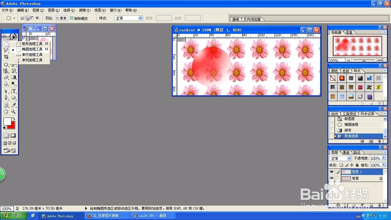Screen dimensions: 391x220
Task: Toggle lock all padlock in Layers panel
Action: coord(357,165)
